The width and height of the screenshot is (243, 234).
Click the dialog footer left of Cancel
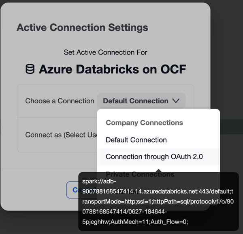coord(33,190)
